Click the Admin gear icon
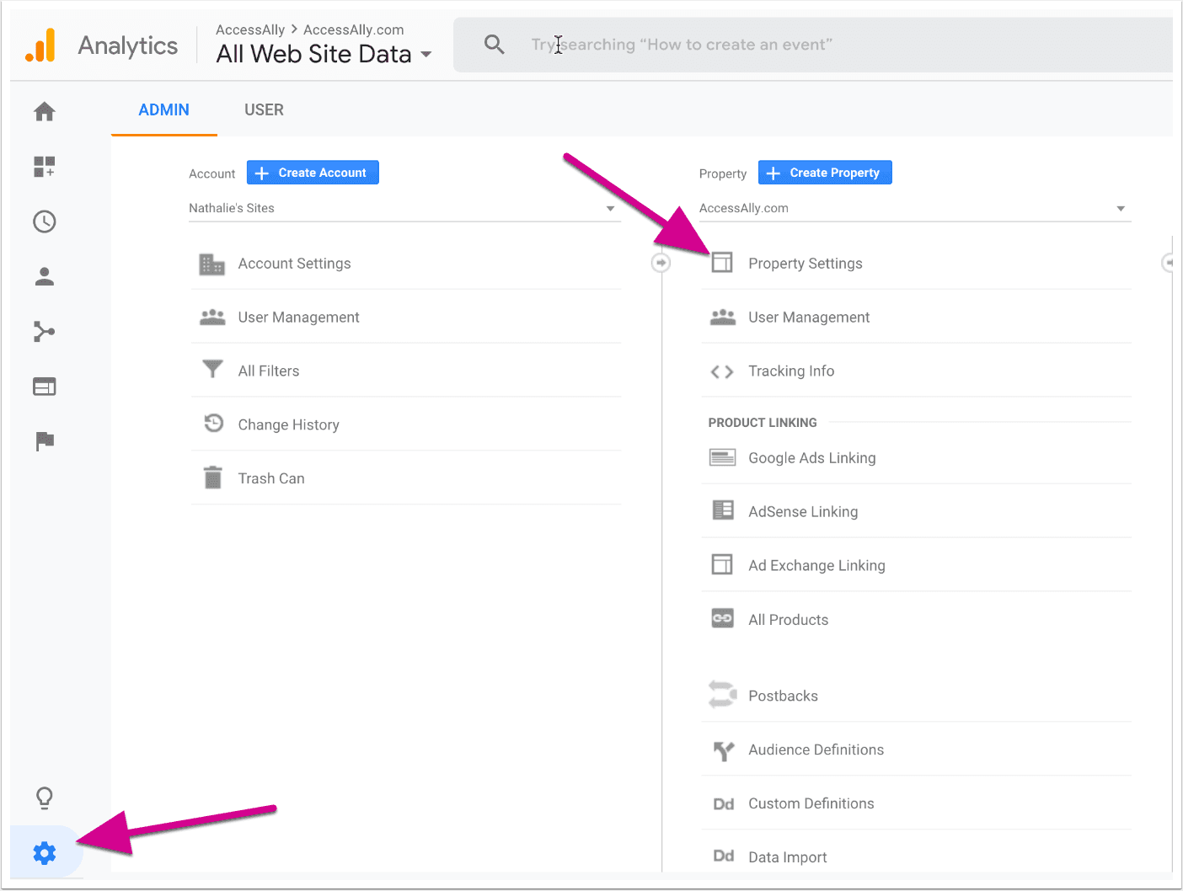 tap(45, 853)
